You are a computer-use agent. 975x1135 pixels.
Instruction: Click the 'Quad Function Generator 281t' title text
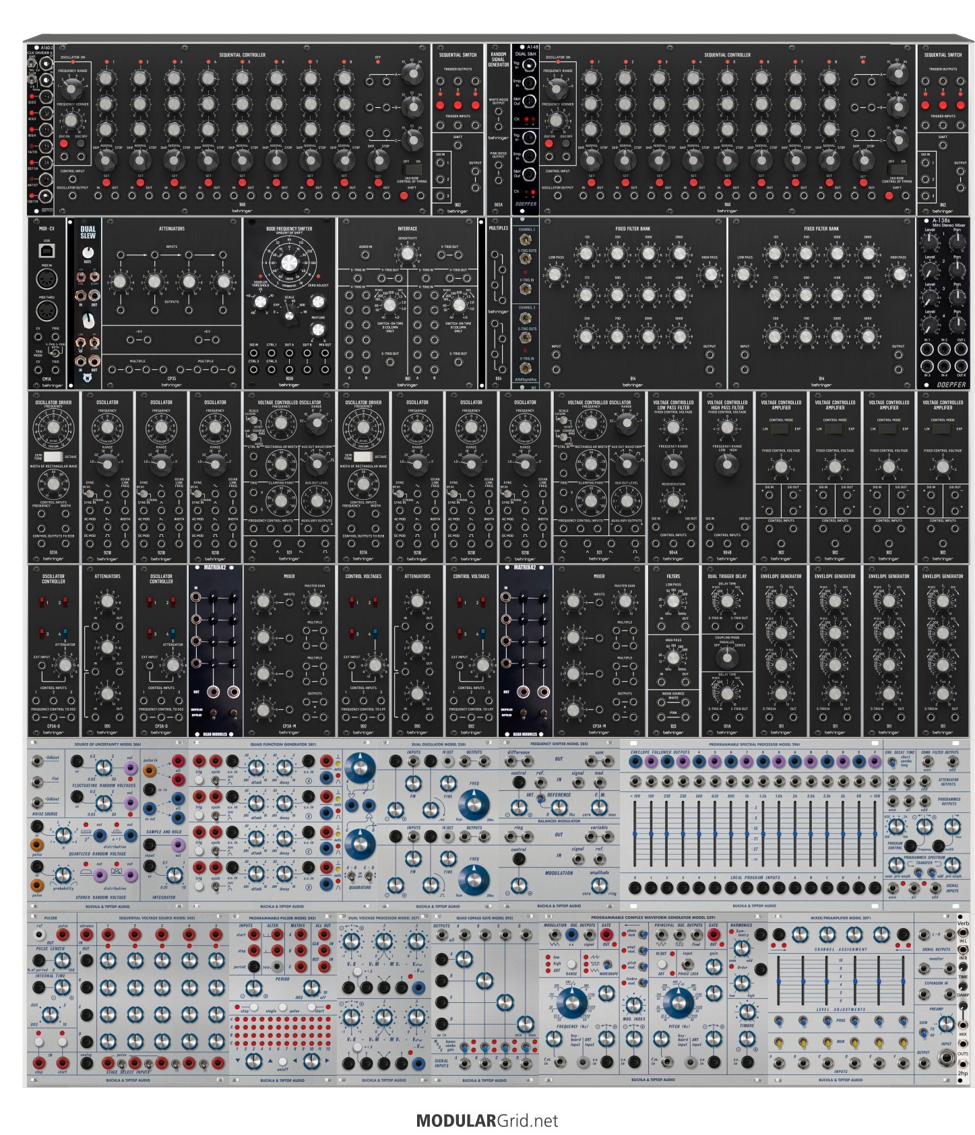coord(283,744)
